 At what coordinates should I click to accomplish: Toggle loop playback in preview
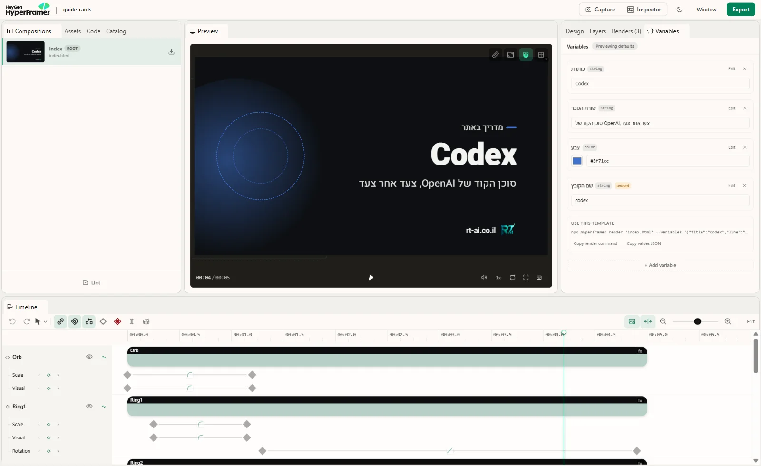(512, 277)
